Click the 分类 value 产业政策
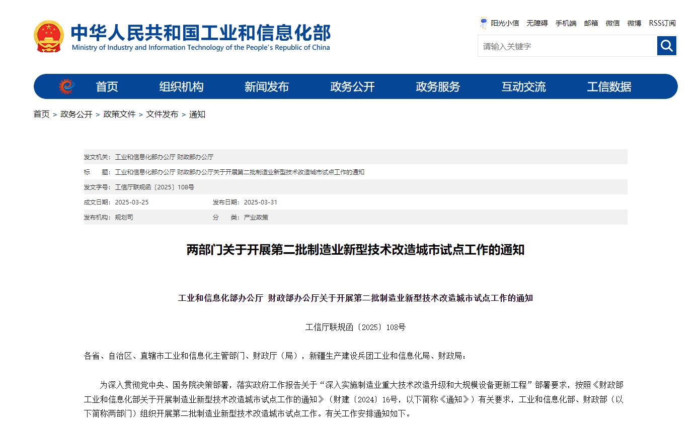This screenshot has height=431, width=698. 256,218
